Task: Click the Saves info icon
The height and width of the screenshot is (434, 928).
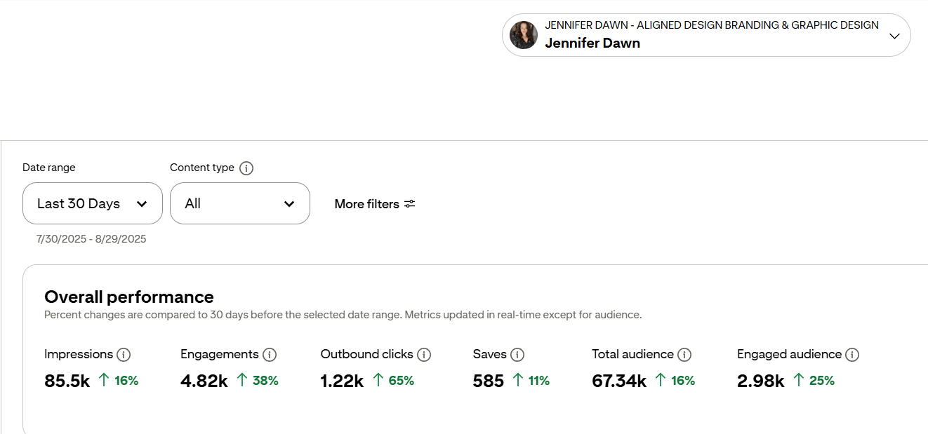Action: (517, 355)
